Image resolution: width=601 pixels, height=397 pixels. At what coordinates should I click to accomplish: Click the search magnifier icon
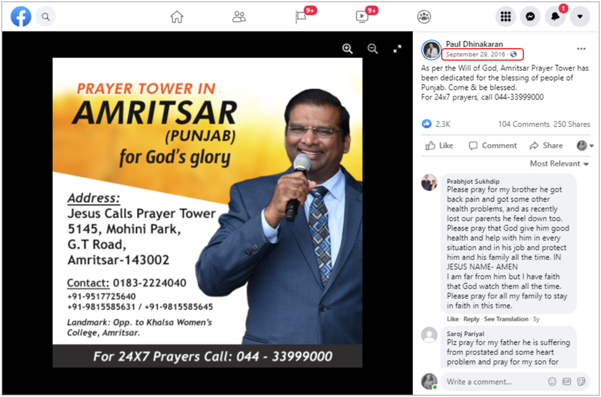pos(45,17)
